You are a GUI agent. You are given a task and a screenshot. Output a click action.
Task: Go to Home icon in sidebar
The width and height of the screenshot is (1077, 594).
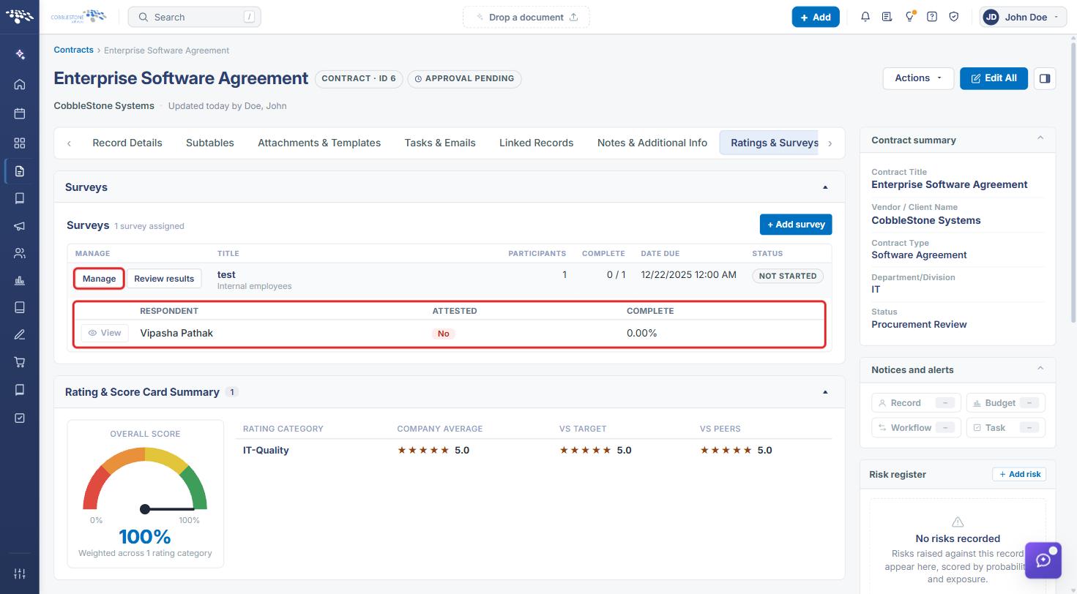20,84
